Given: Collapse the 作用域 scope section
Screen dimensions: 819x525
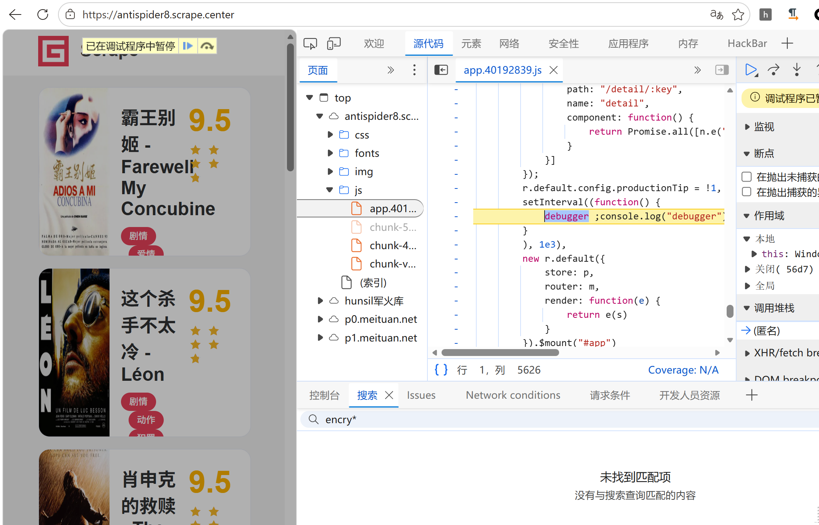Looking at the screenshot, I should 747,216.
